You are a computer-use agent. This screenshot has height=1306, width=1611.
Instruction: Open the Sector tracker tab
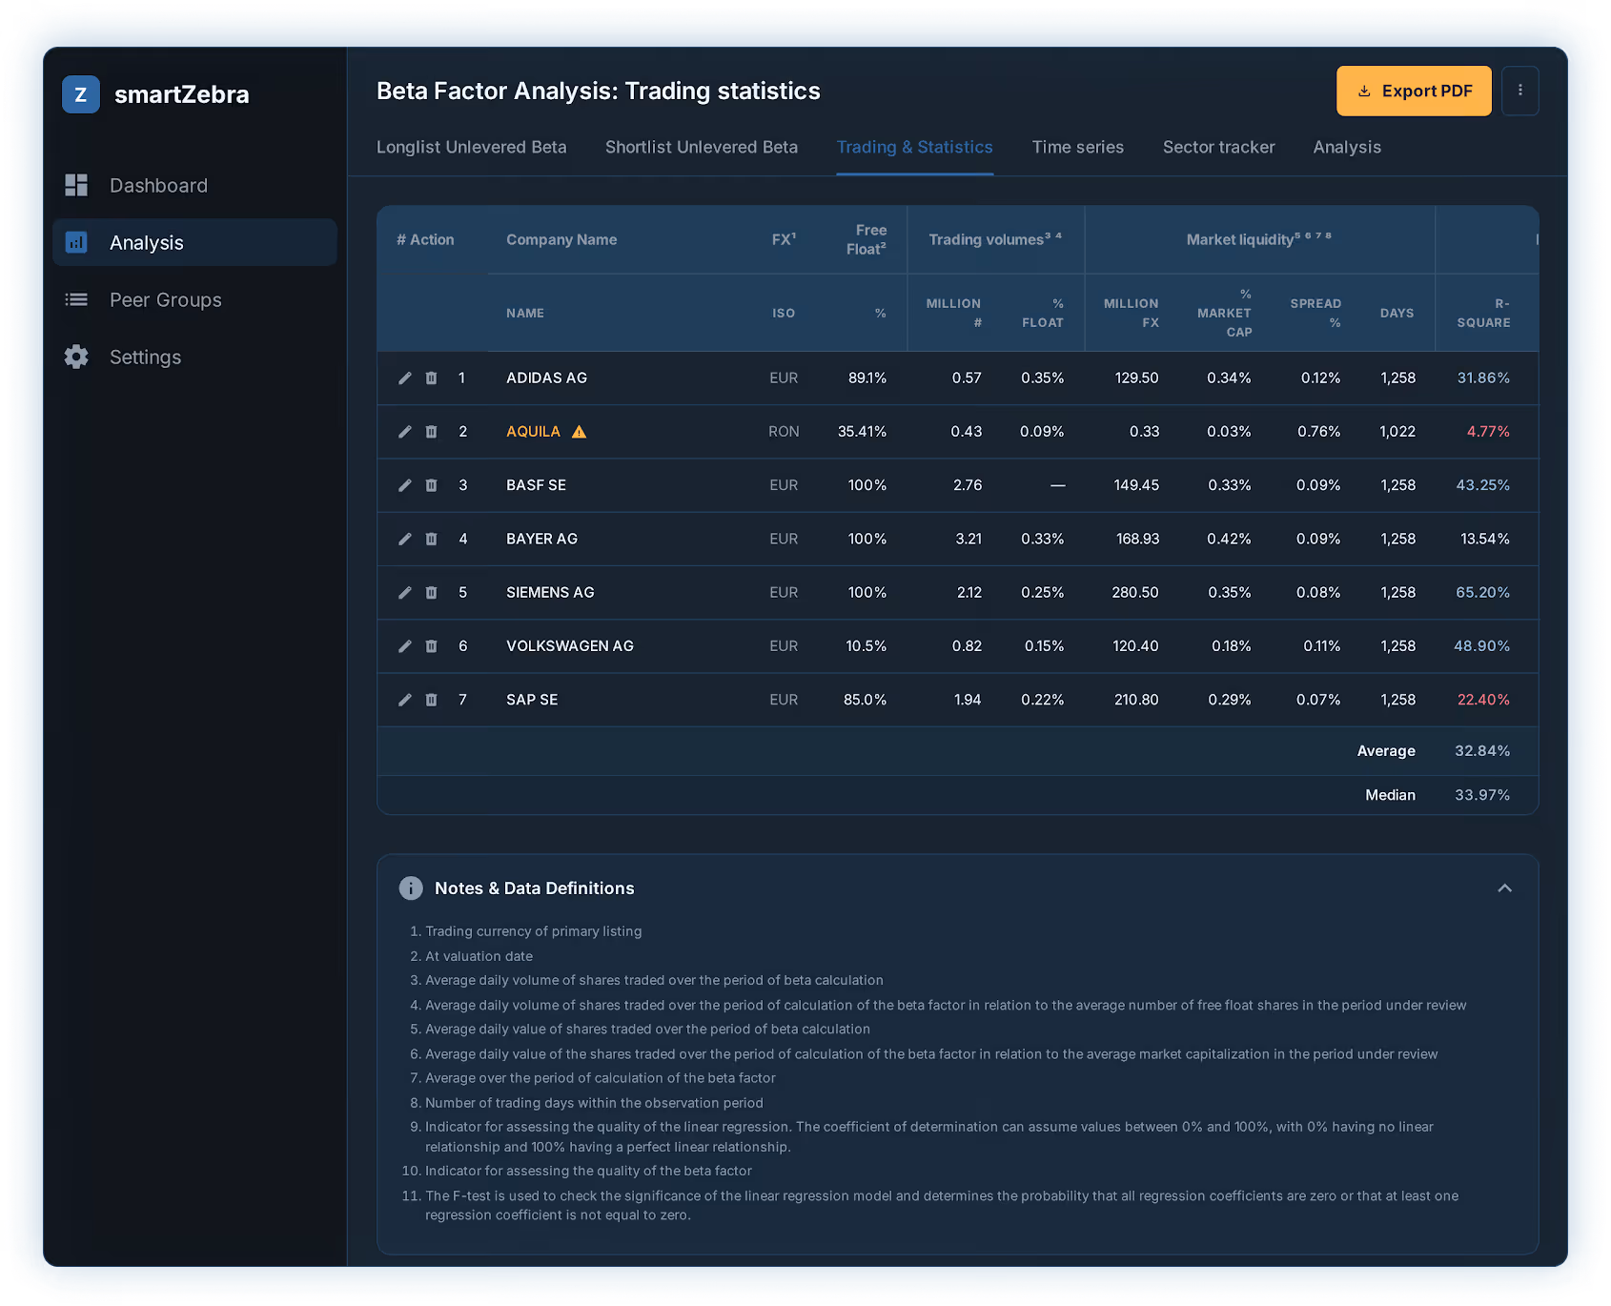point(1218,147)
